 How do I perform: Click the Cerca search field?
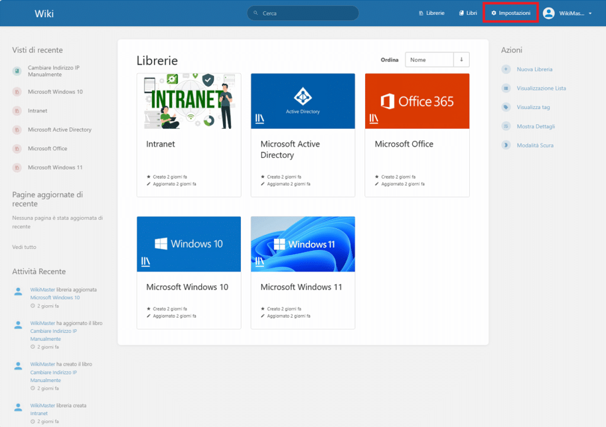302,13
